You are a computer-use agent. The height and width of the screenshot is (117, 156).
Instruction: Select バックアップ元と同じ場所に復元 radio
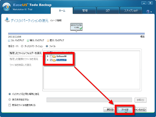click(10, 94)
